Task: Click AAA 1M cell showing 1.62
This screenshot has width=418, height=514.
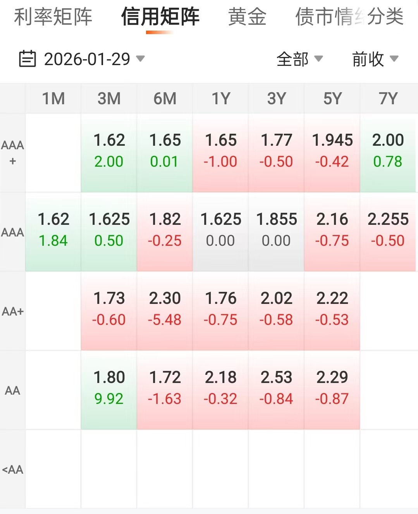Action: tap(53, 230)
